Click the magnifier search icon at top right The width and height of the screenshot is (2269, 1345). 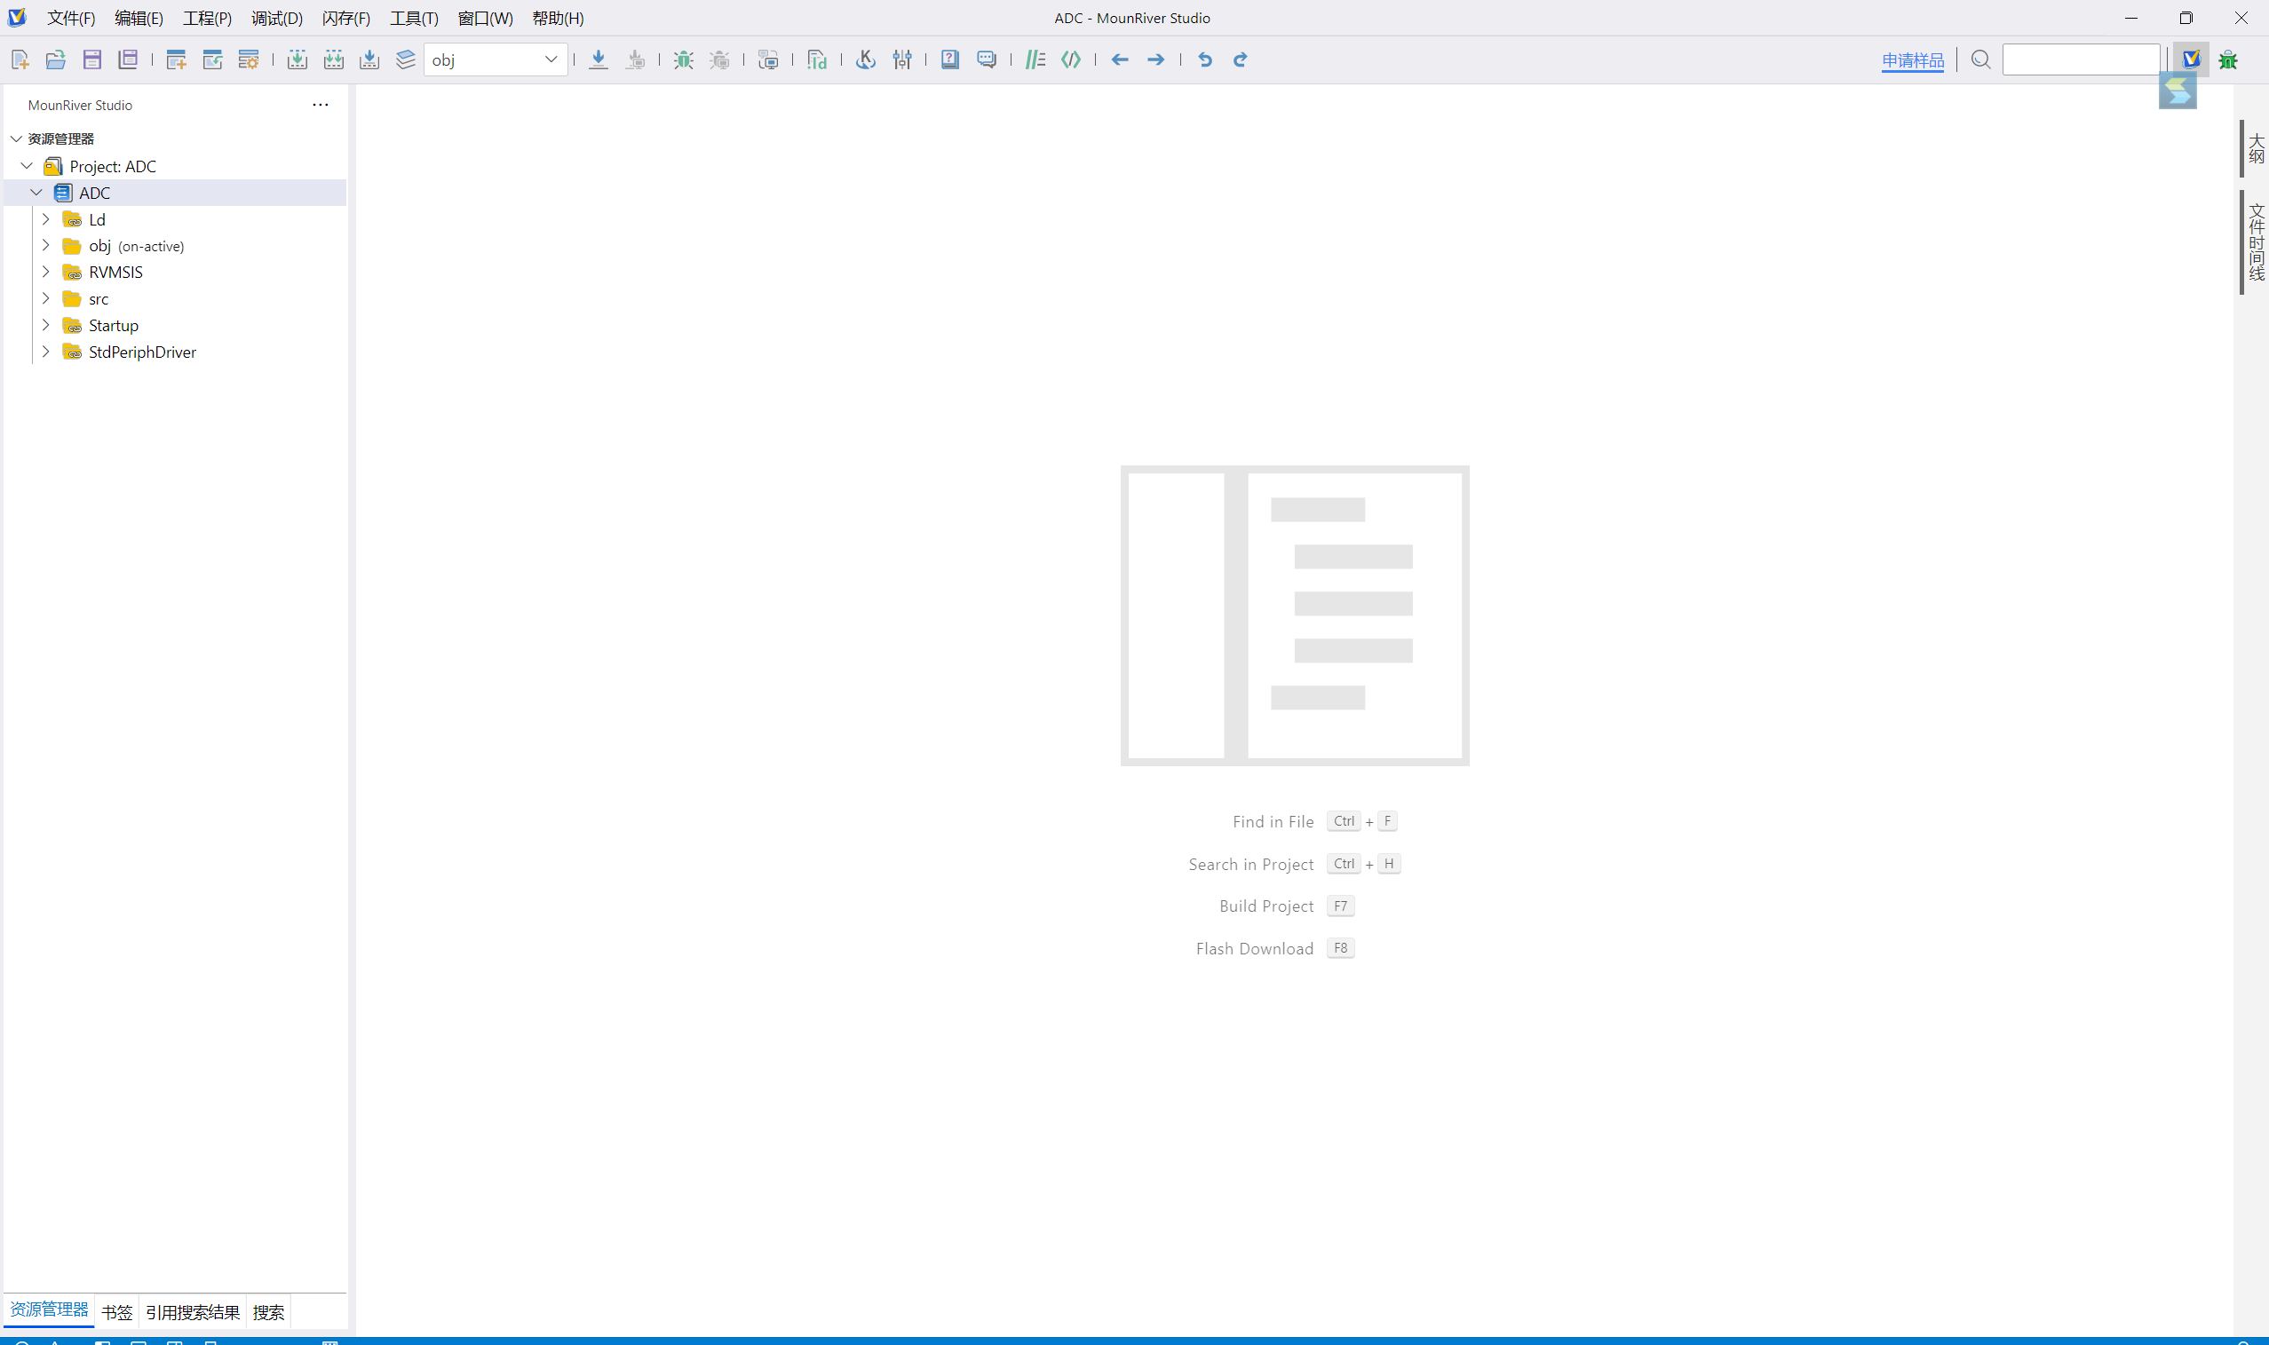pos(1980,59)
